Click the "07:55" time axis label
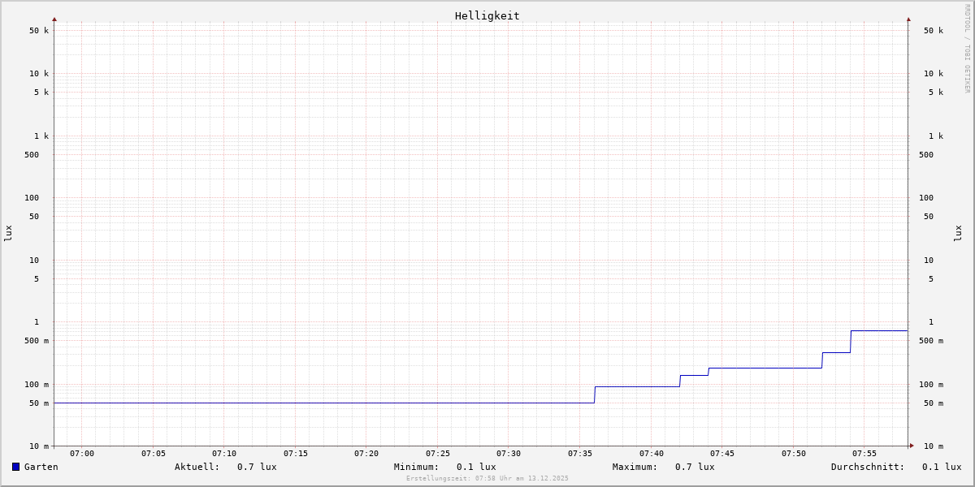Image resolution: width=975 pixels, height=487 pixels. pos(864,454)
